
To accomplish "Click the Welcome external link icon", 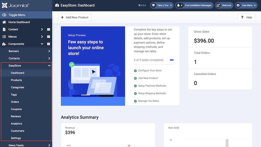I will tap(218, 5).
